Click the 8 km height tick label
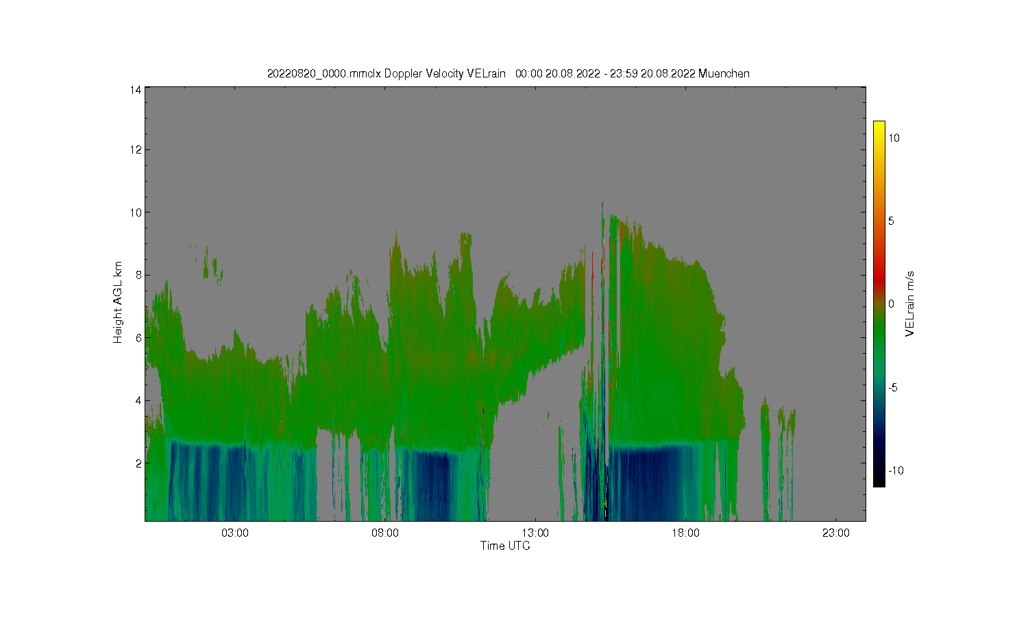 click(x=138, y=275)
